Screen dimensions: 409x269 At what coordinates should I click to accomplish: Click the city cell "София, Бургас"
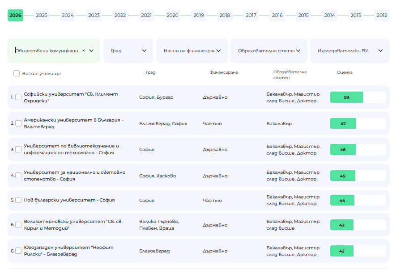[x=156, y=97]
